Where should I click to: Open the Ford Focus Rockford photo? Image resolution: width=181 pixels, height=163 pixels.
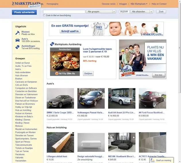point(152,98)
